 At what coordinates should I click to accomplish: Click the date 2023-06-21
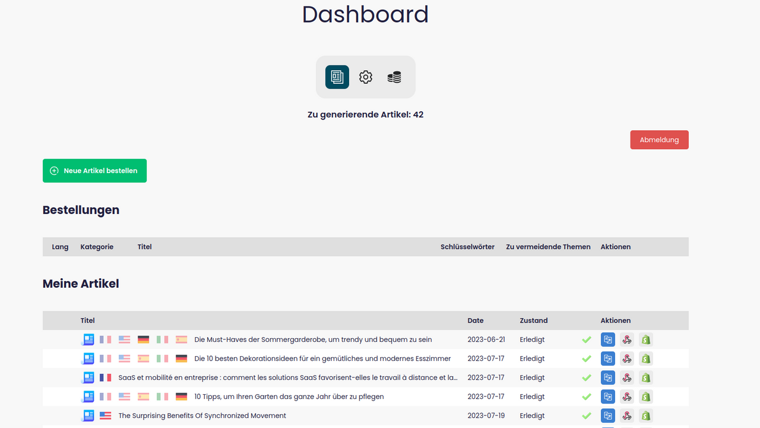click(x=486, y=339)
